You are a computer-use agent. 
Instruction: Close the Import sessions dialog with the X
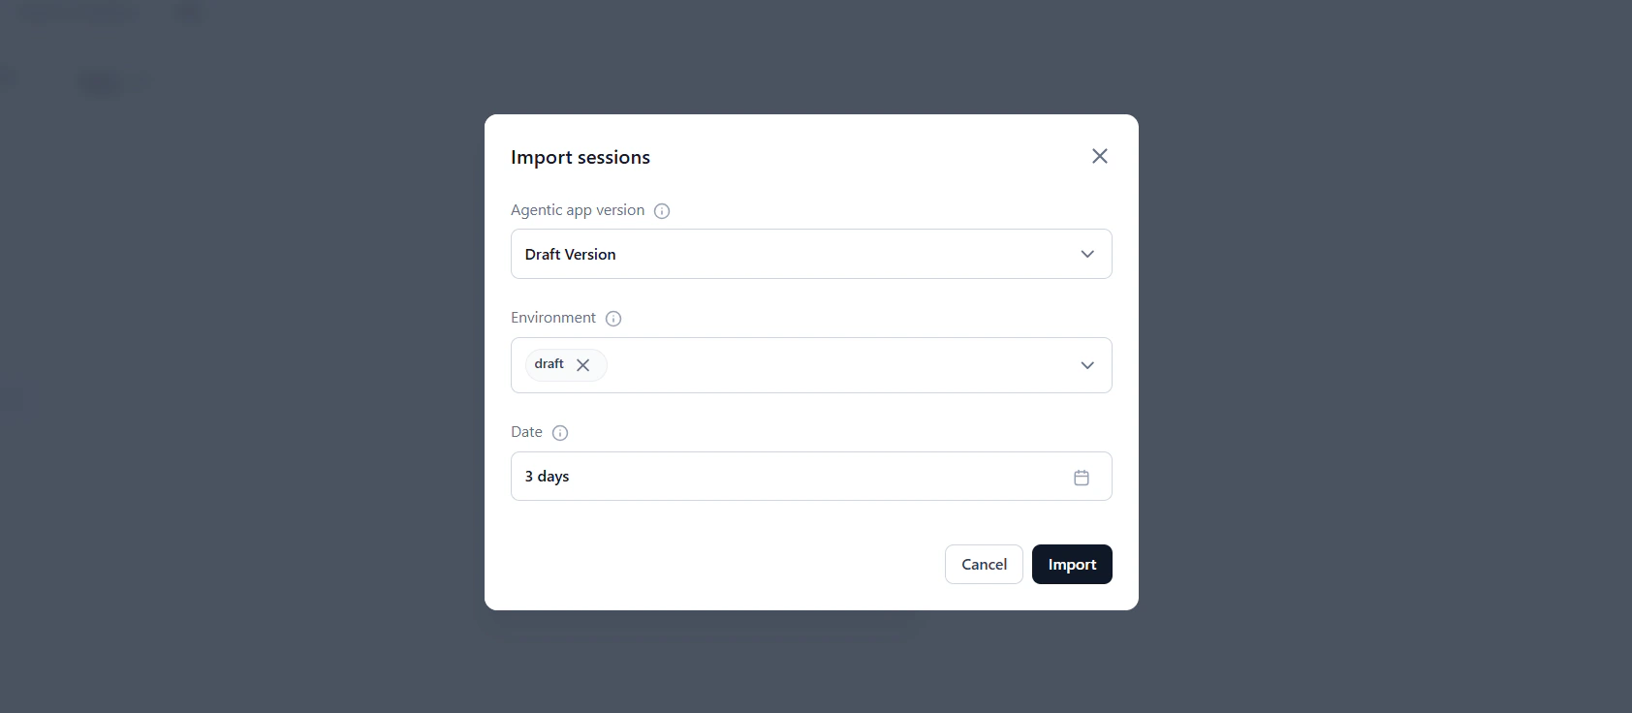[1099, 155]
